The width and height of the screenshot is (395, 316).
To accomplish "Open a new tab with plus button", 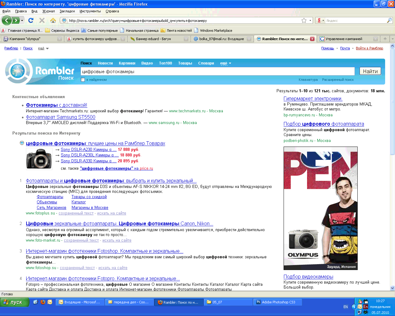I will [x=385, y=39].
